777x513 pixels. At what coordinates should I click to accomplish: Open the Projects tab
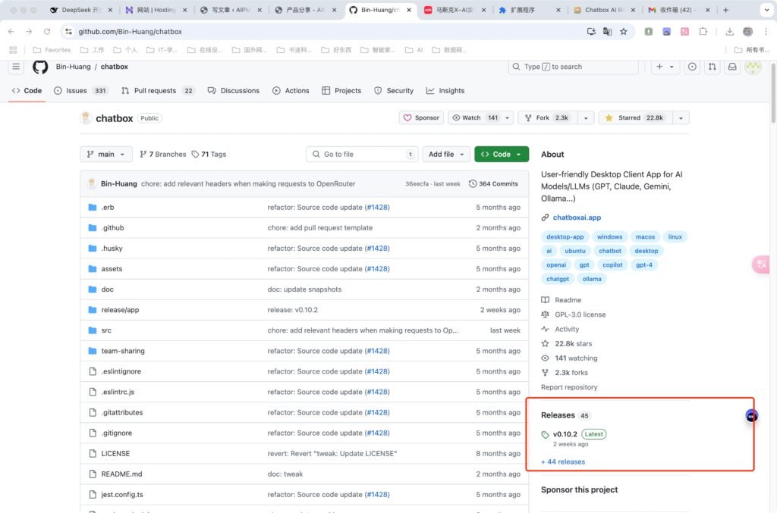(341, 90)
